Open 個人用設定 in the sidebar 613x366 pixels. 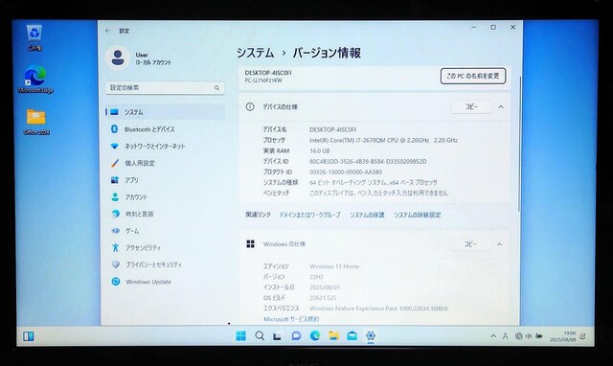click(165, 163)
